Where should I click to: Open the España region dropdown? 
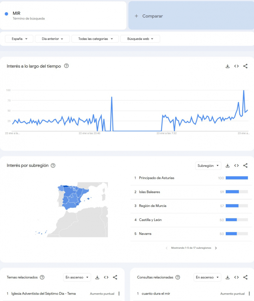point(19,39)
